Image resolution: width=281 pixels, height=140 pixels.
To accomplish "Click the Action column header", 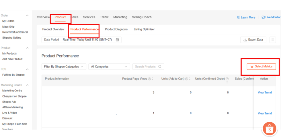I will (x=264, y=79).
